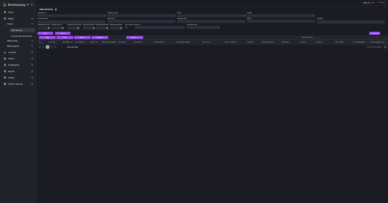The height and width of the screenshot is (203, 388).
Task: Click the notification bell beside Sales Invoices
Action: click(x=56, y=9)
